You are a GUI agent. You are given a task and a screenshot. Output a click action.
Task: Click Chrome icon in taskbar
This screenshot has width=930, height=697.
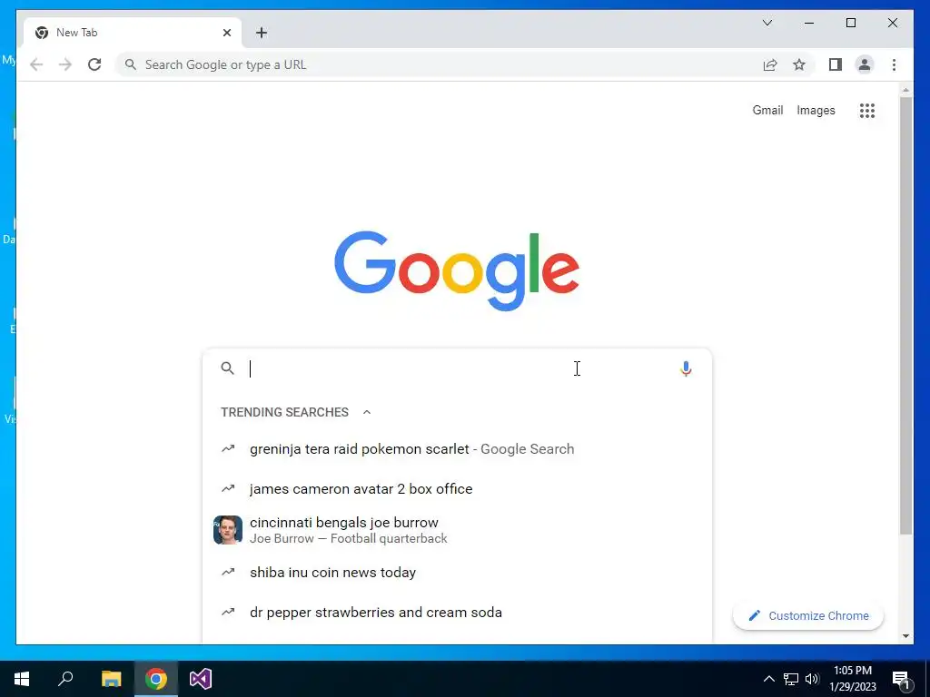click(x=156, y=679)
